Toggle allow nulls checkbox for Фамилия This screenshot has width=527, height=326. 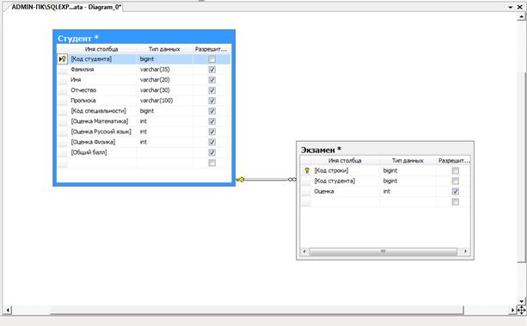pyautogui.click(x=211, y=70)
